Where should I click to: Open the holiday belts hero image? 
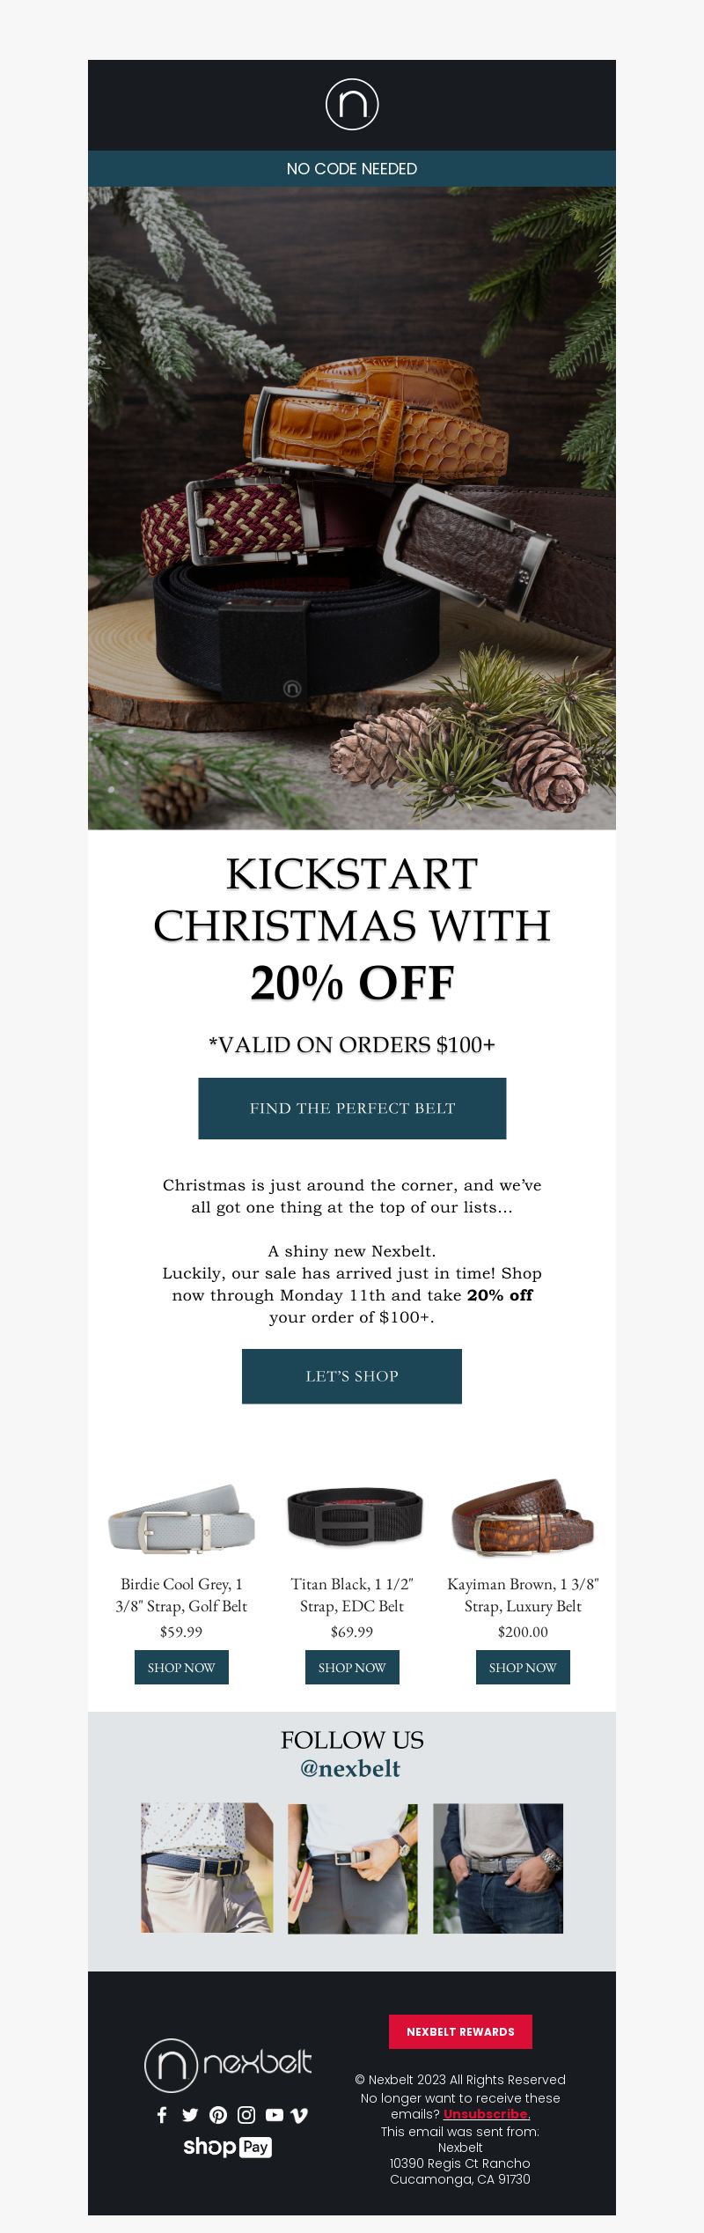pos(352,507)
